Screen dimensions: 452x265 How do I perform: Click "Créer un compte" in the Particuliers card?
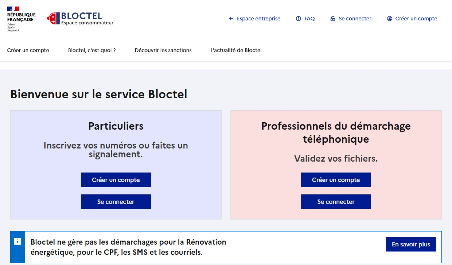click(116, 180)
